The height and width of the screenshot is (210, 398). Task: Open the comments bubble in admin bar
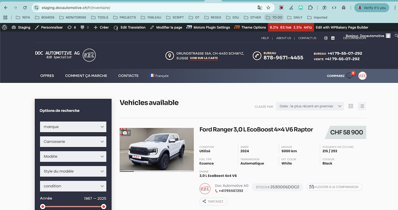pyautogui.click(x=84, y=27)
